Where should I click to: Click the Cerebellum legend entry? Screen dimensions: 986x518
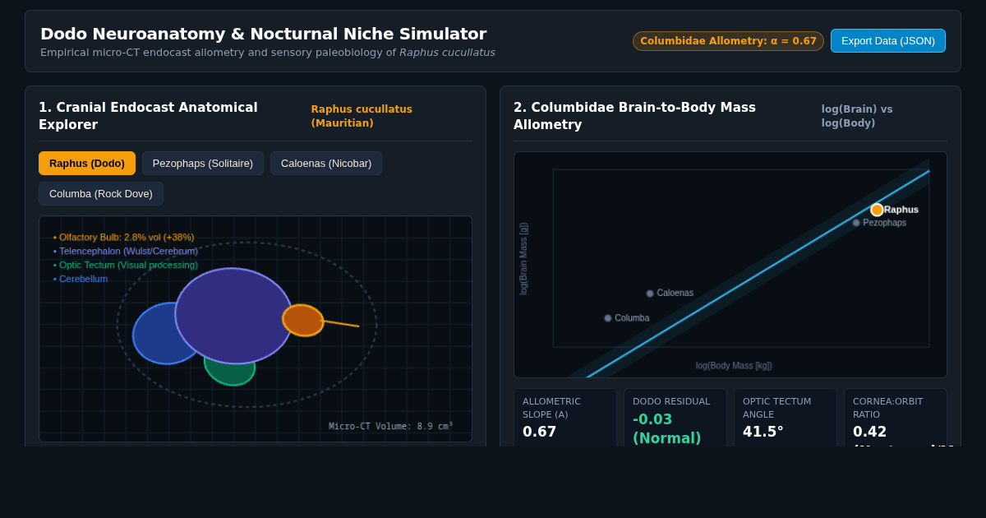81,279
